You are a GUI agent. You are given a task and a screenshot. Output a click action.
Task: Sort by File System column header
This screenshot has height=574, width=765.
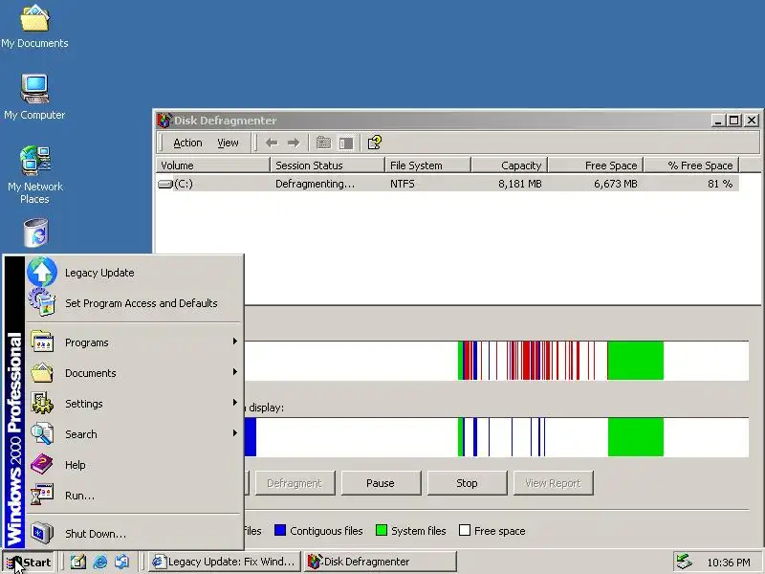click(428, 166)
